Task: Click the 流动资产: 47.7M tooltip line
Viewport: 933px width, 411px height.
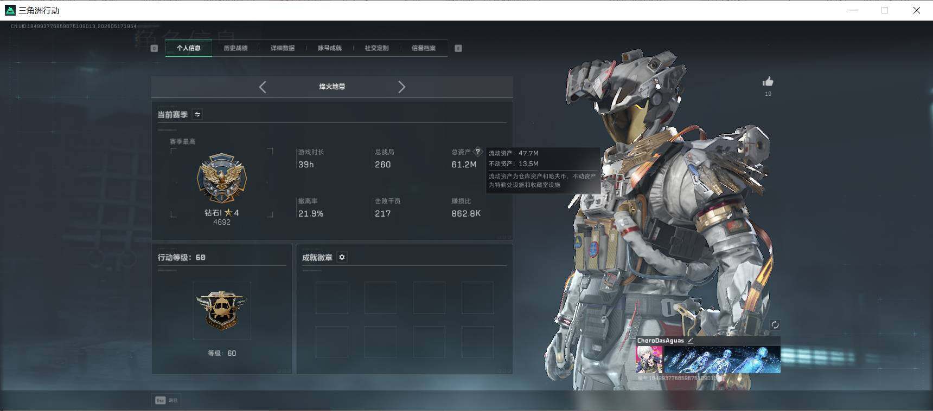Action: tap(513, 153)
